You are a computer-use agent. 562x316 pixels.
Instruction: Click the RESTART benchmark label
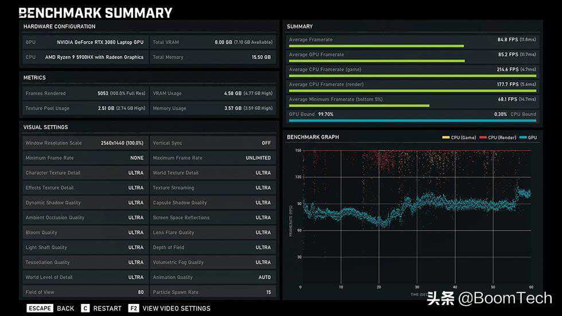pos(107,309)
